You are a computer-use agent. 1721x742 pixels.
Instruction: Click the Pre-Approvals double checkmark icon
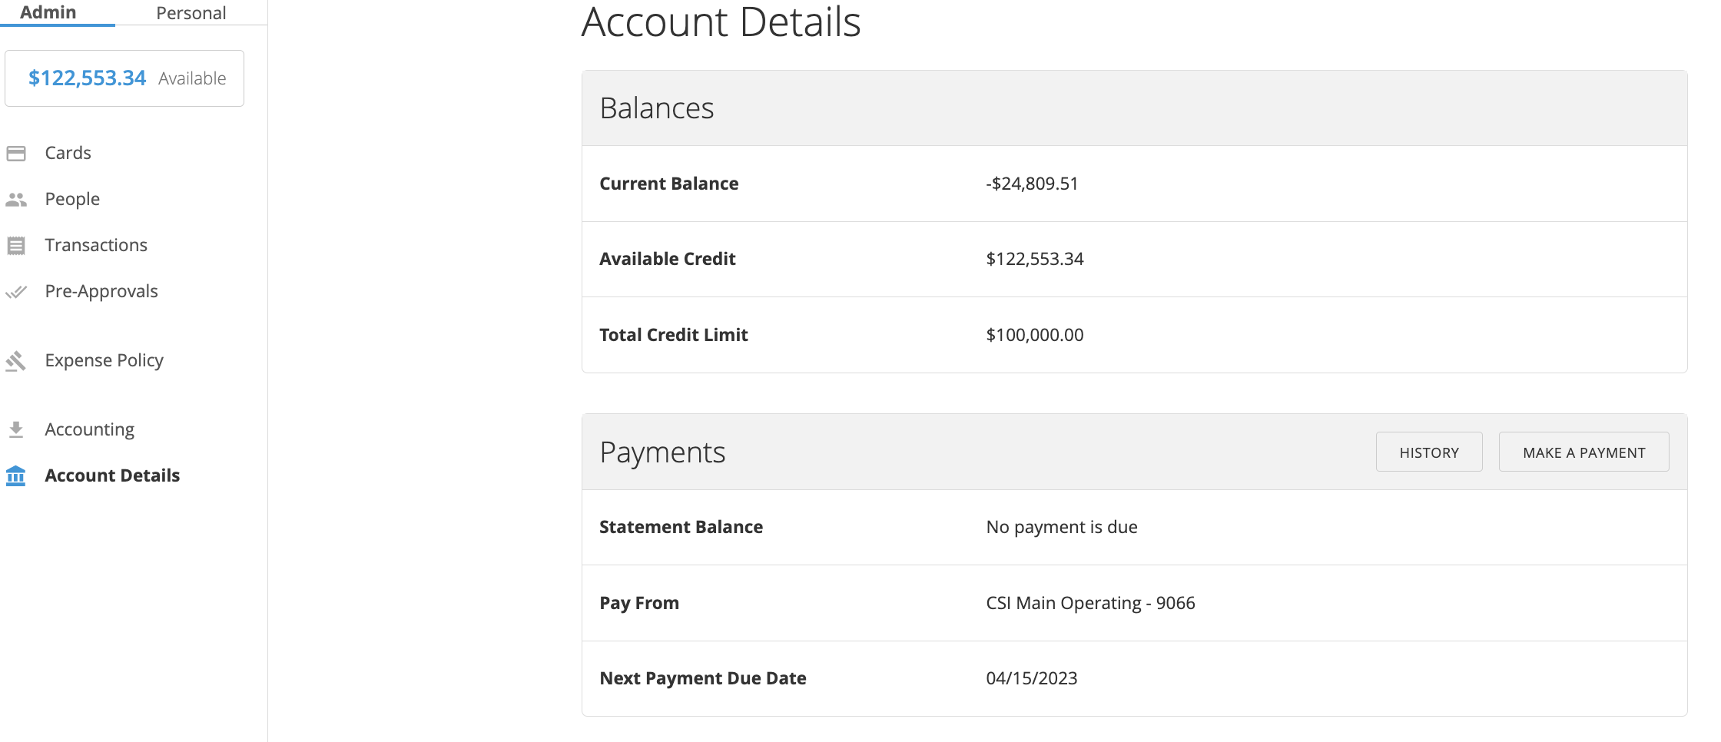tap(16, 292)
